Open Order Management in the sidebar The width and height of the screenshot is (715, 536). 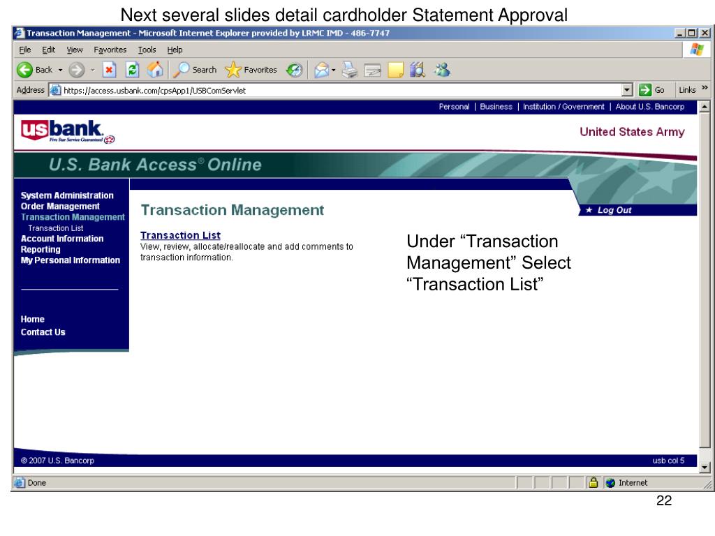(60, 207)
